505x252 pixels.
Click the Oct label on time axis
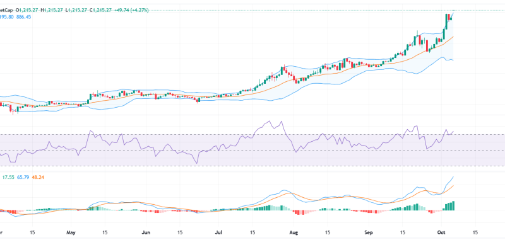pyautogui.click(x=442, y=232)
